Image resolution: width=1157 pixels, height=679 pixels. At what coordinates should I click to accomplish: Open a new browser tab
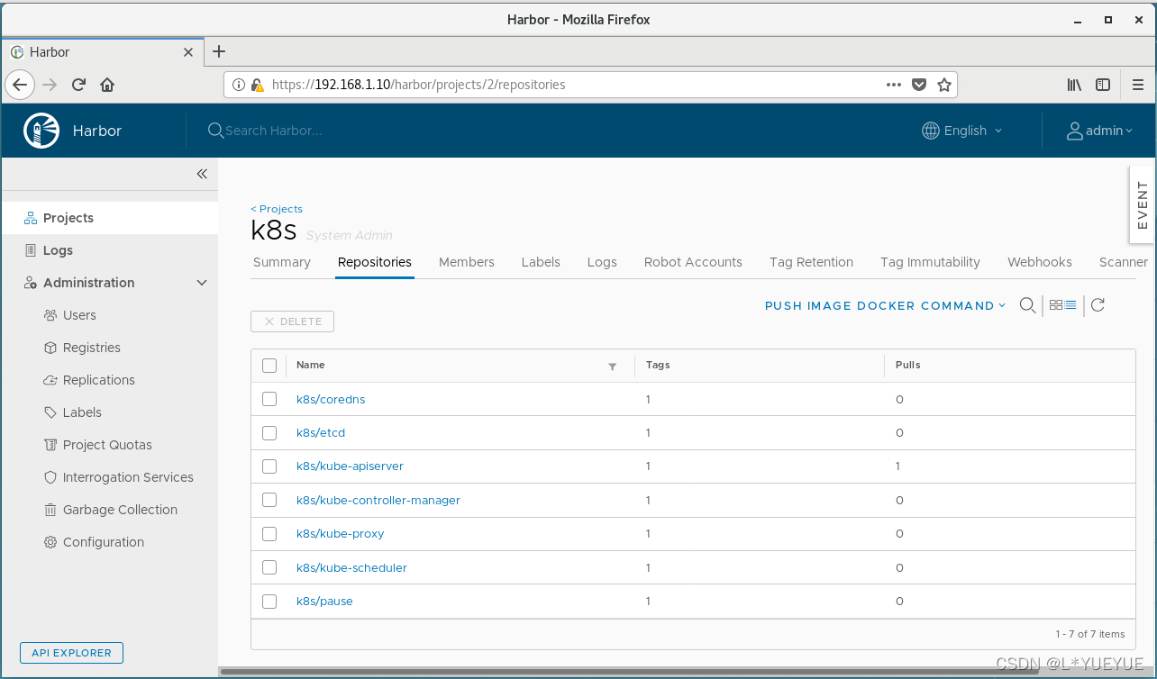(x=219, y=51)
